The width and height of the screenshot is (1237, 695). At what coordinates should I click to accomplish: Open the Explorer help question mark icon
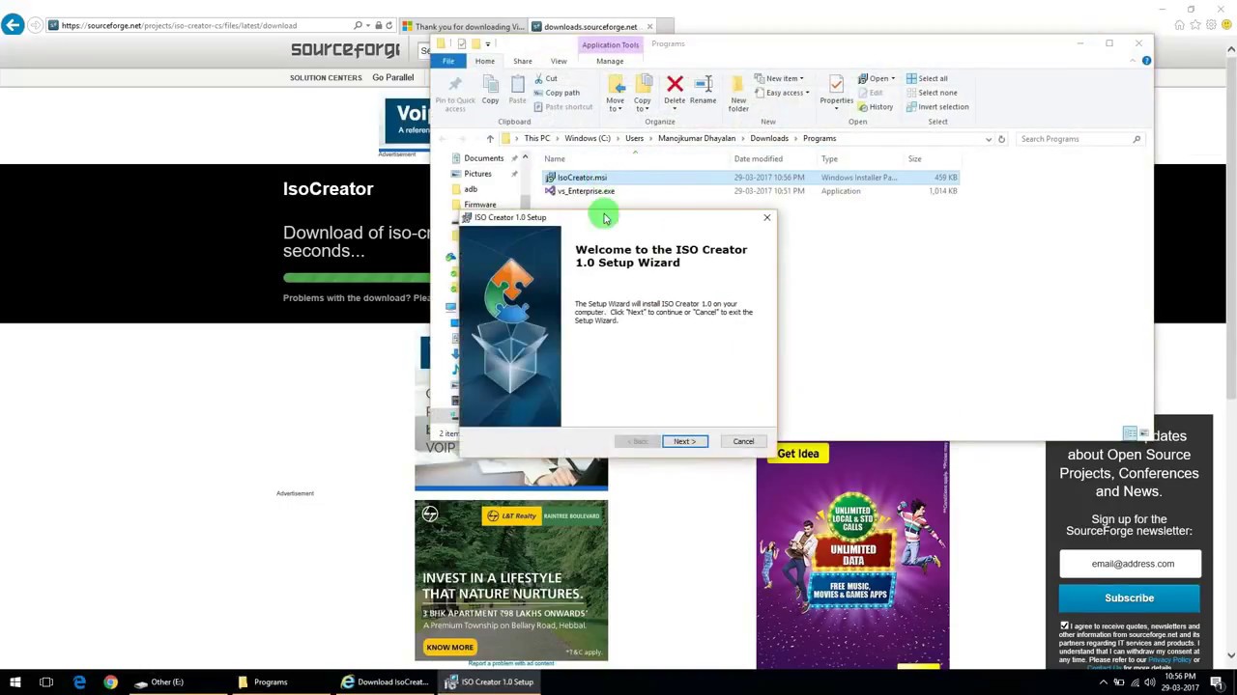tap(1146, 61)
